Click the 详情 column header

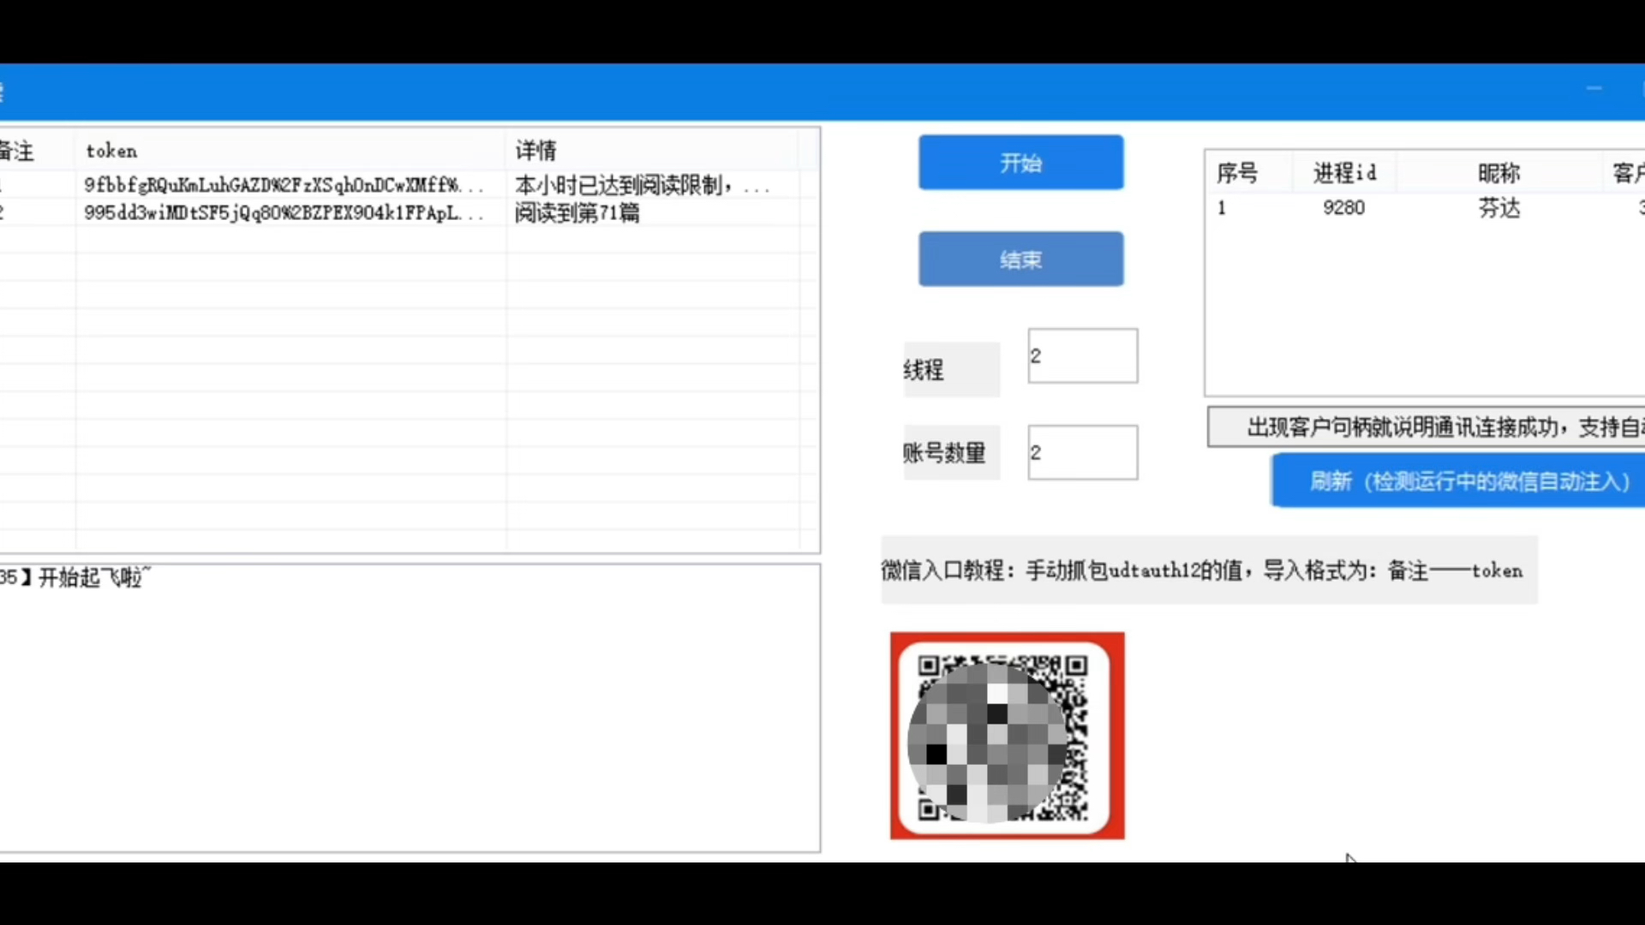(653, 151)
